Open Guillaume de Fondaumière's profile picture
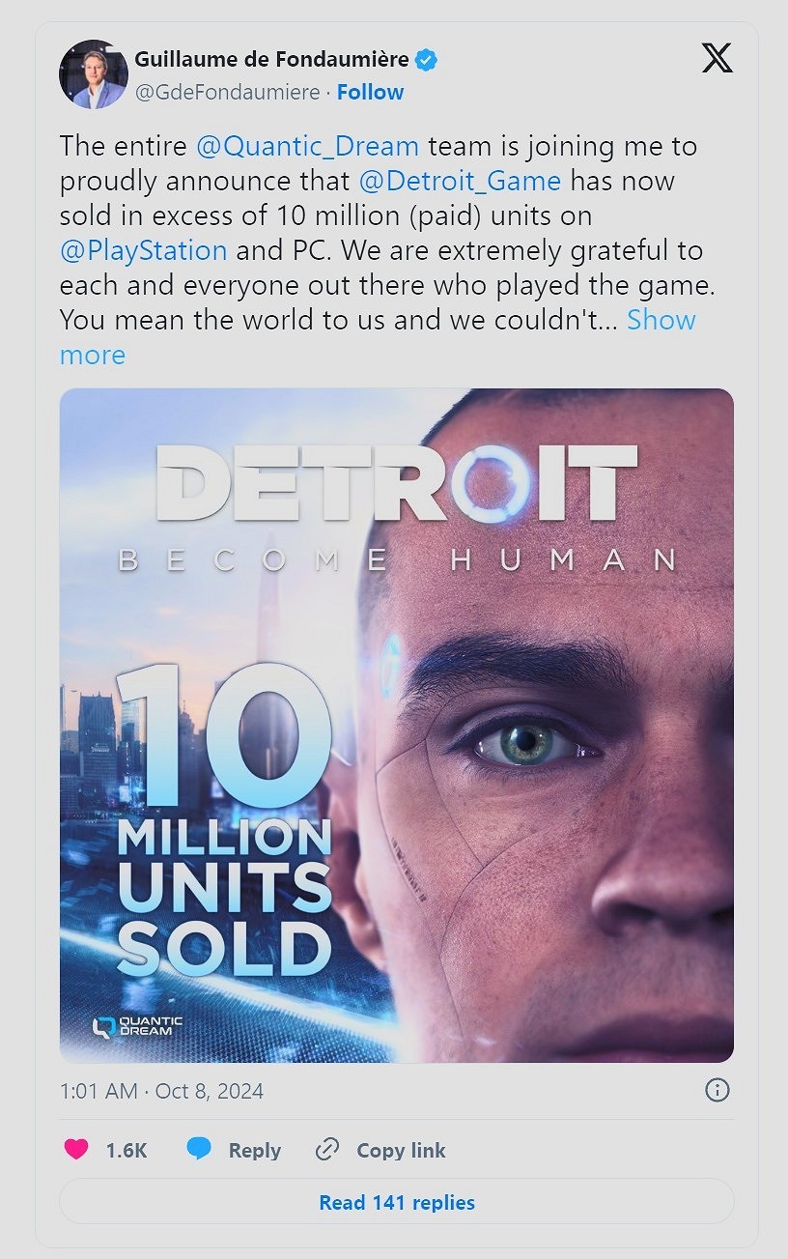This screenshot has height=1259, width=788. tap(94, 74)
